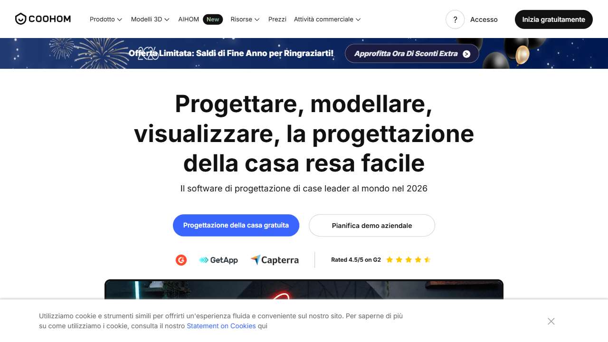Screen dimensions: 608x342
Task: Click the arrow icon in promo banner button
Action: tap(466, 54)
